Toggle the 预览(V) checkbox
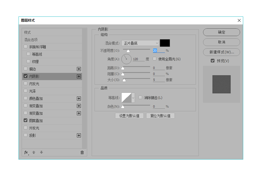Viewport: 262px width, 176px height. point(212,61)
